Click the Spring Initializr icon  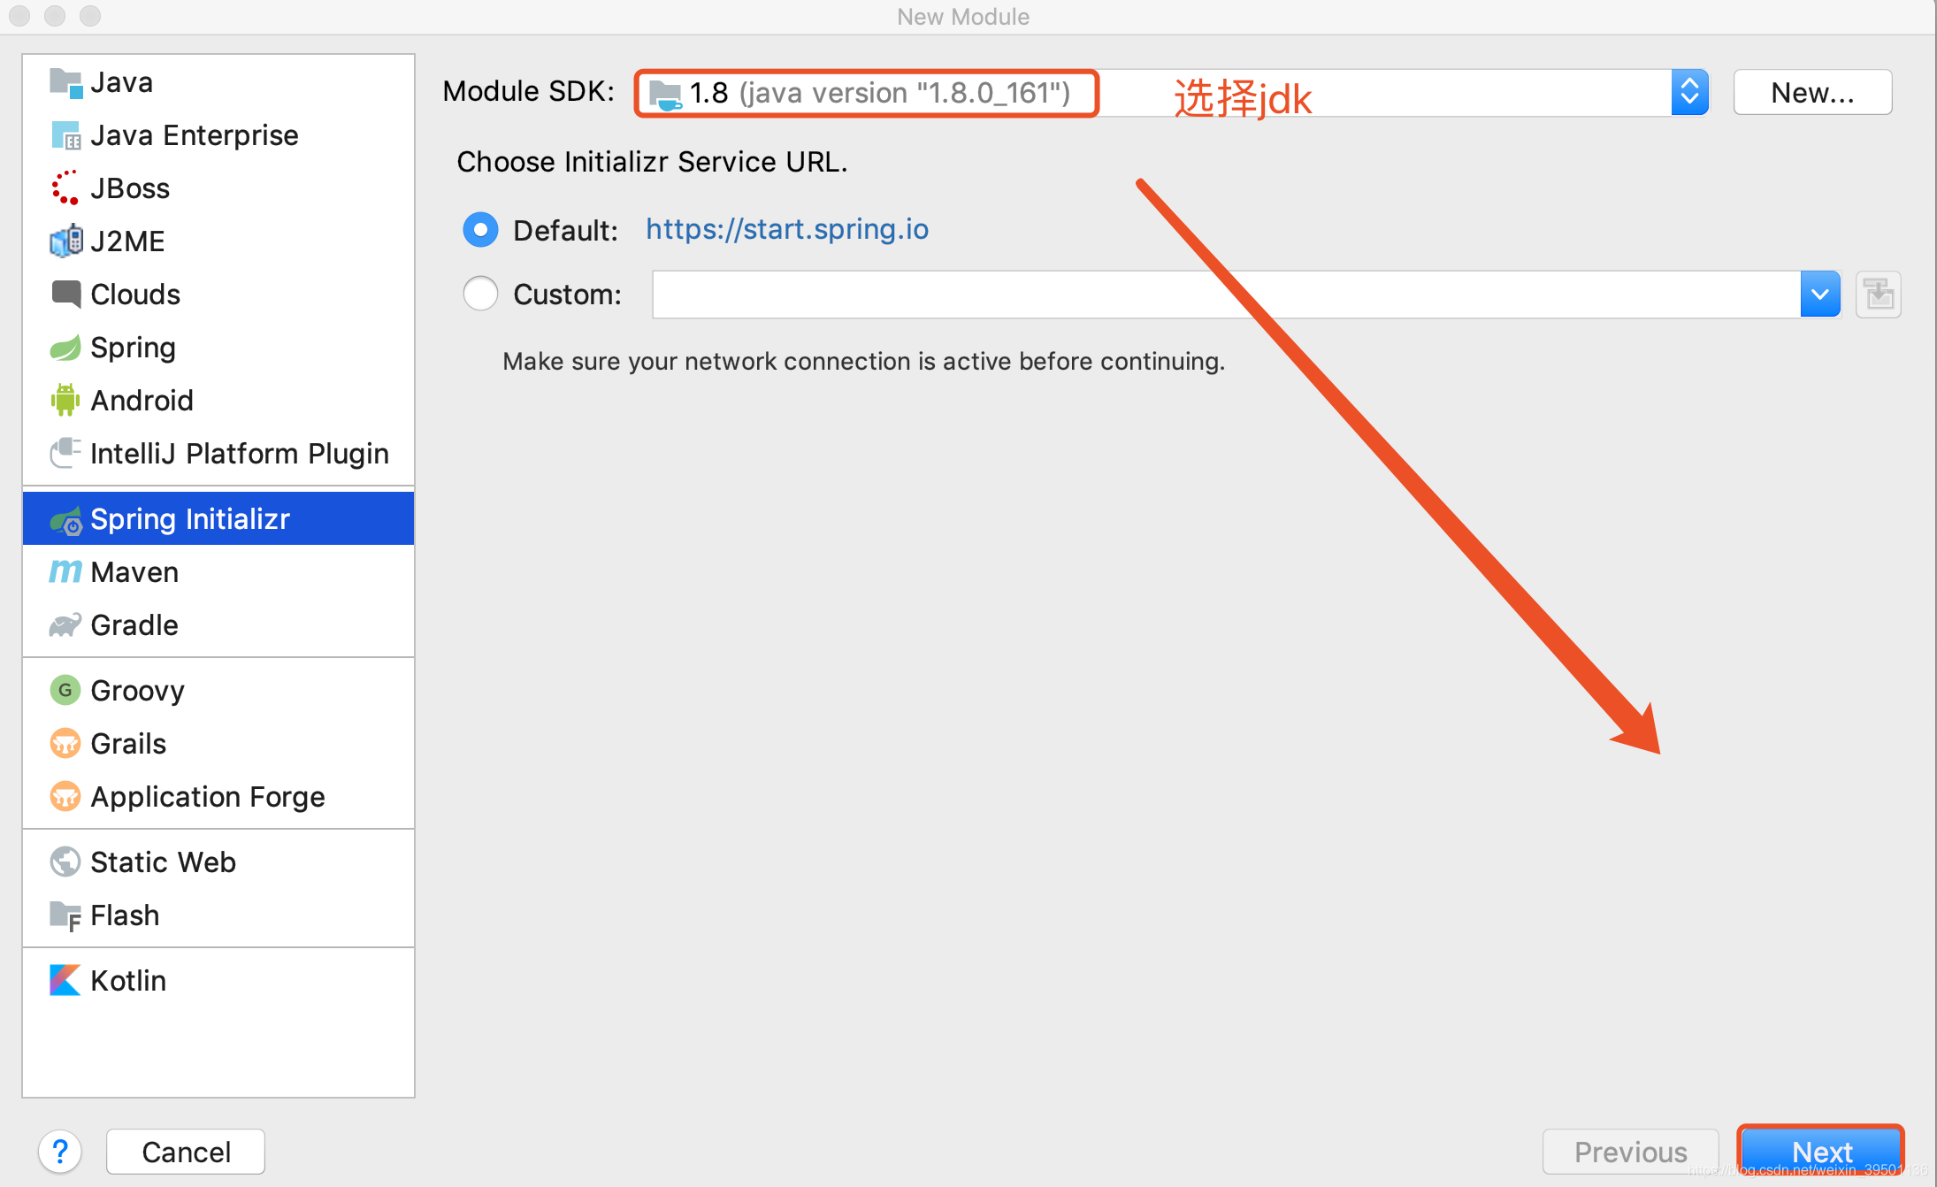click(65, 521)
